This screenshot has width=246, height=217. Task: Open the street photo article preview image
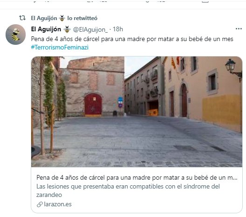point(137,112)
